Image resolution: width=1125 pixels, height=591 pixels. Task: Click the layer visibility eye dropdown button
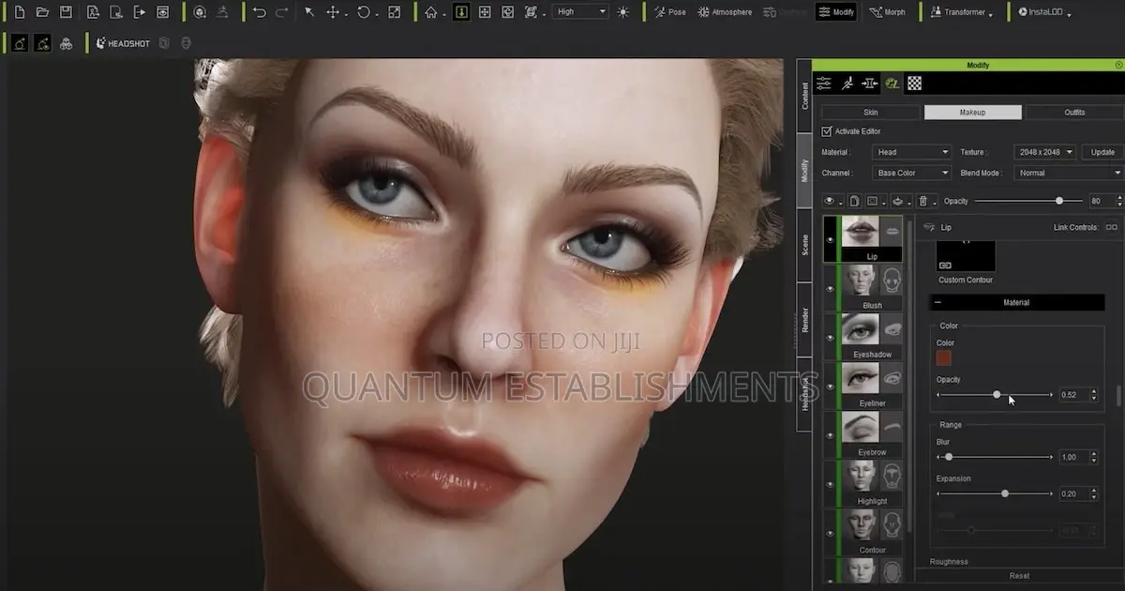[832, 201]
